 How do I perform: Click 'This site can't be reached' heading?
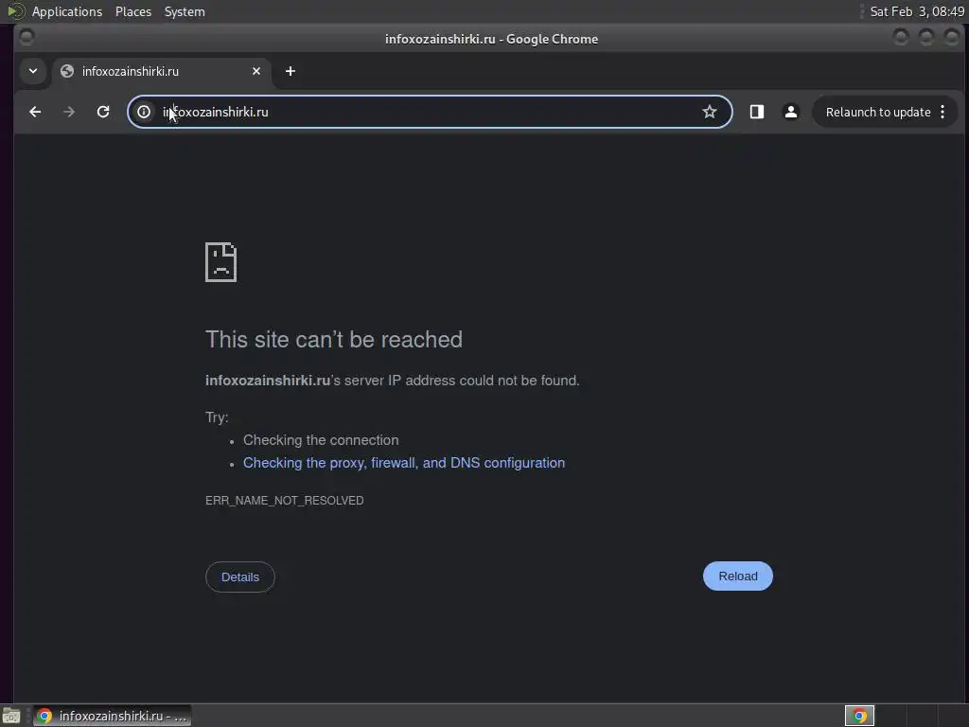tap(334, 340)
